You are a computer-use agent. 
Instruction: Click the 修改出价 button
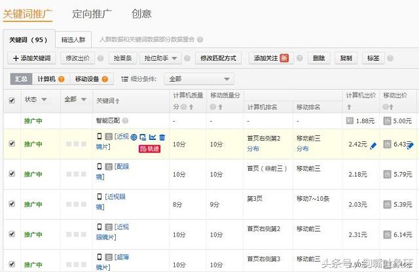click(x=77, y=58)
